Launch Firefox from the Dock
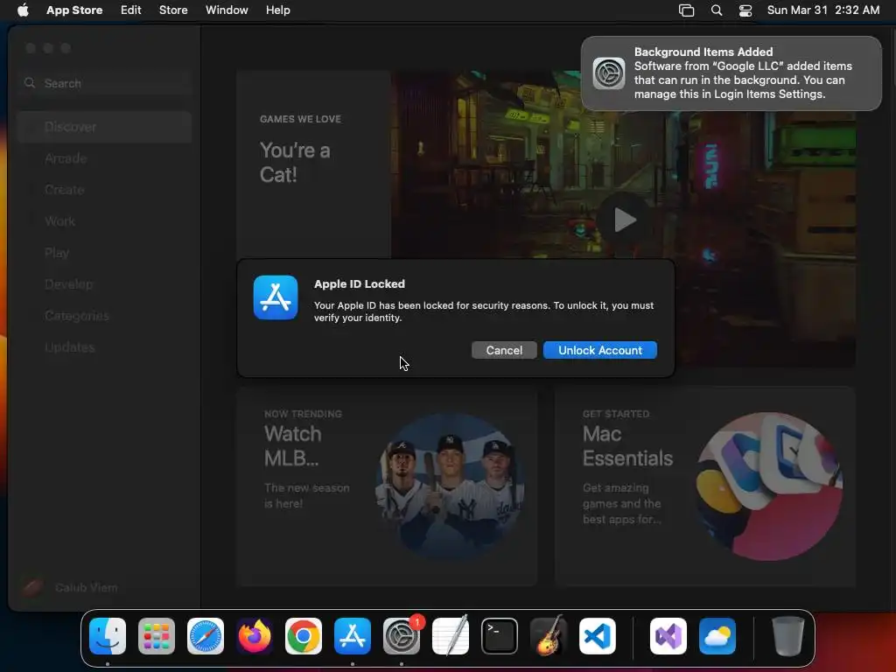This screenshot has height=672, width=896. point(255,636)
